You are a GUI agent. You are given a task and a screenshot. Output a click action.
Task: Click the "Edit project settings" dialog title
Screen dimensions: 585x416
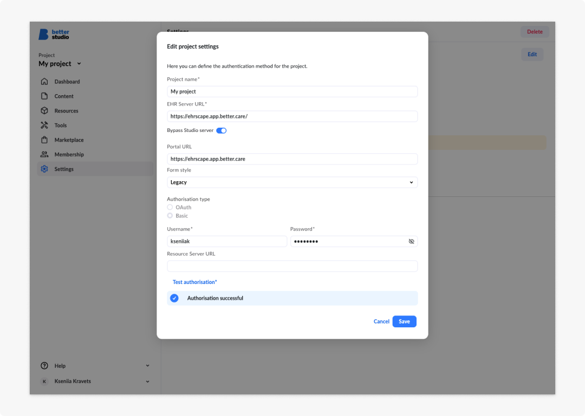pyautogui.click(x=193, y=47)
